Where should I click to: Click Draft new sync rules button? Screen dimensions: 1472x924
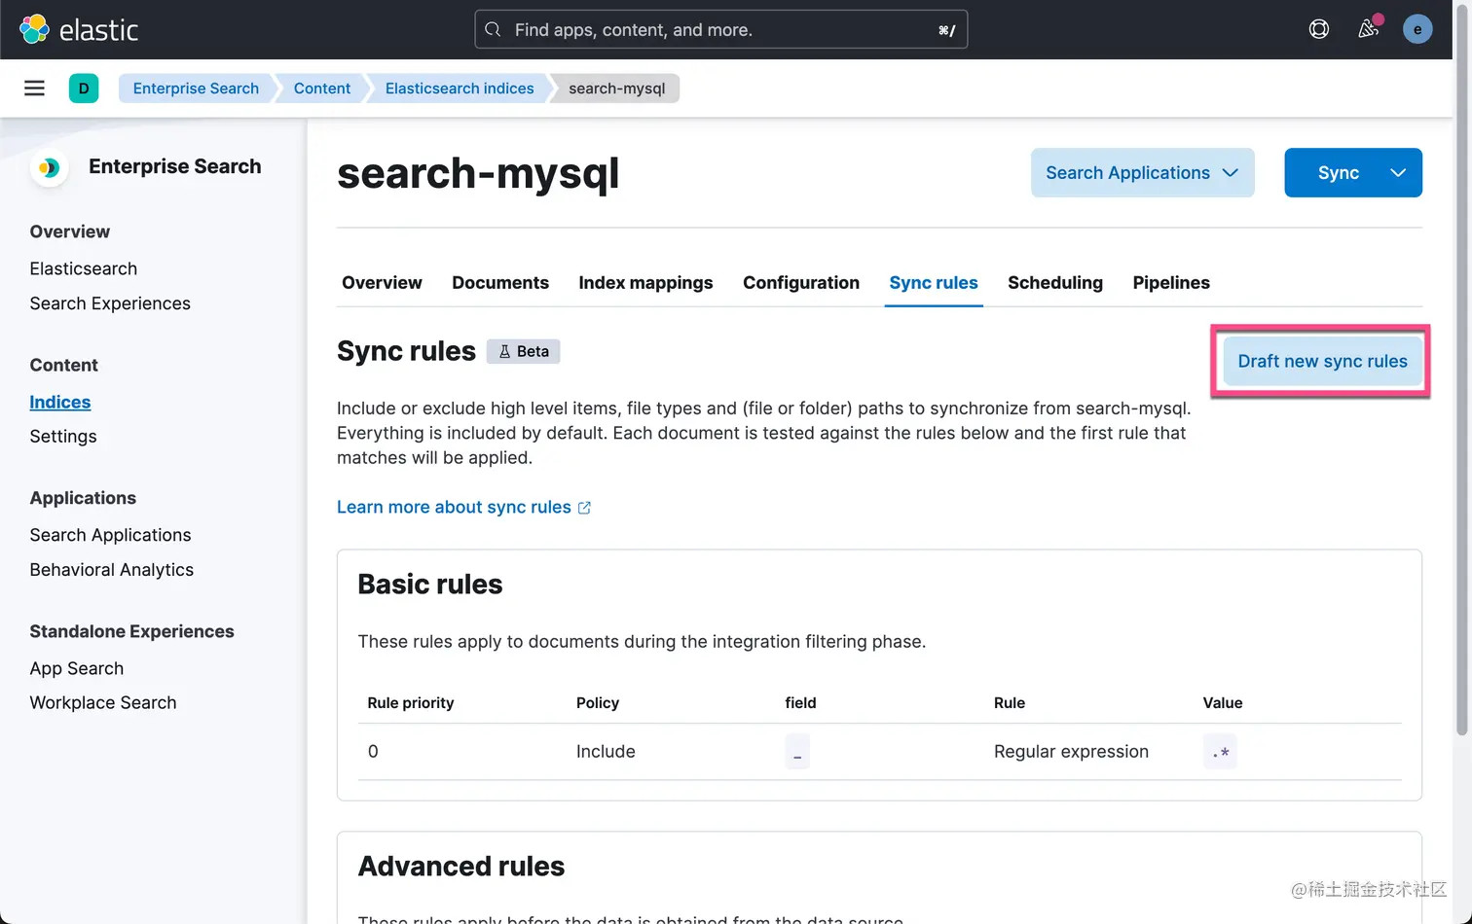(1322, 362)
